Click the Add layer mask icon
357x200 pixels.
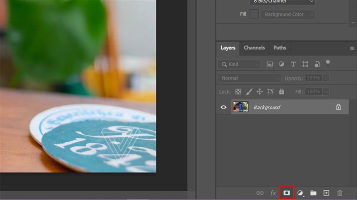point(286,193)
